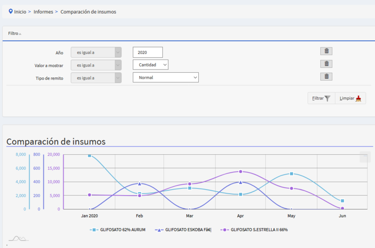
Task: Delete the Año filter row via trash icon
Action: tap(326, 52)
